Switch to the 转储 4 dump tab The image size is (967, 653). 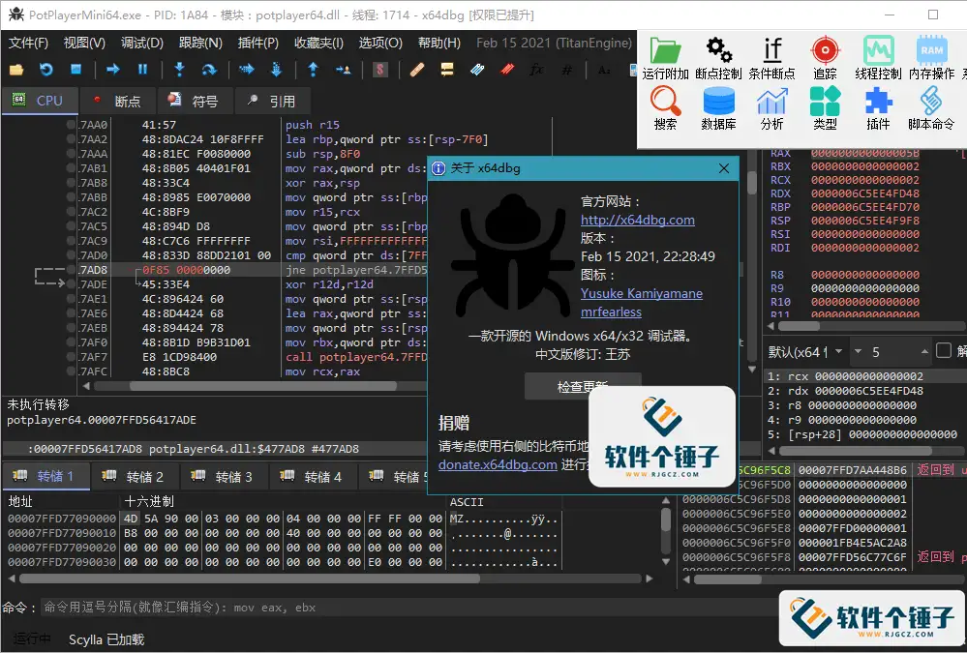[314, 477]
